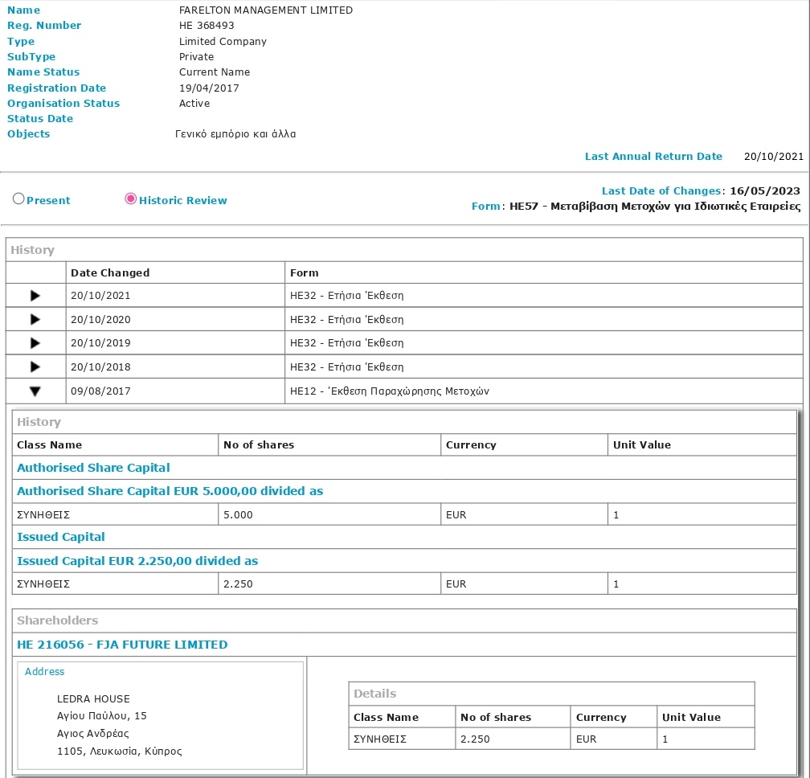Click address line 1105, Λευκωσία, Κύπρος
Image resolution: width=810 pixels, height=778 pixels.
coord(119,751)
